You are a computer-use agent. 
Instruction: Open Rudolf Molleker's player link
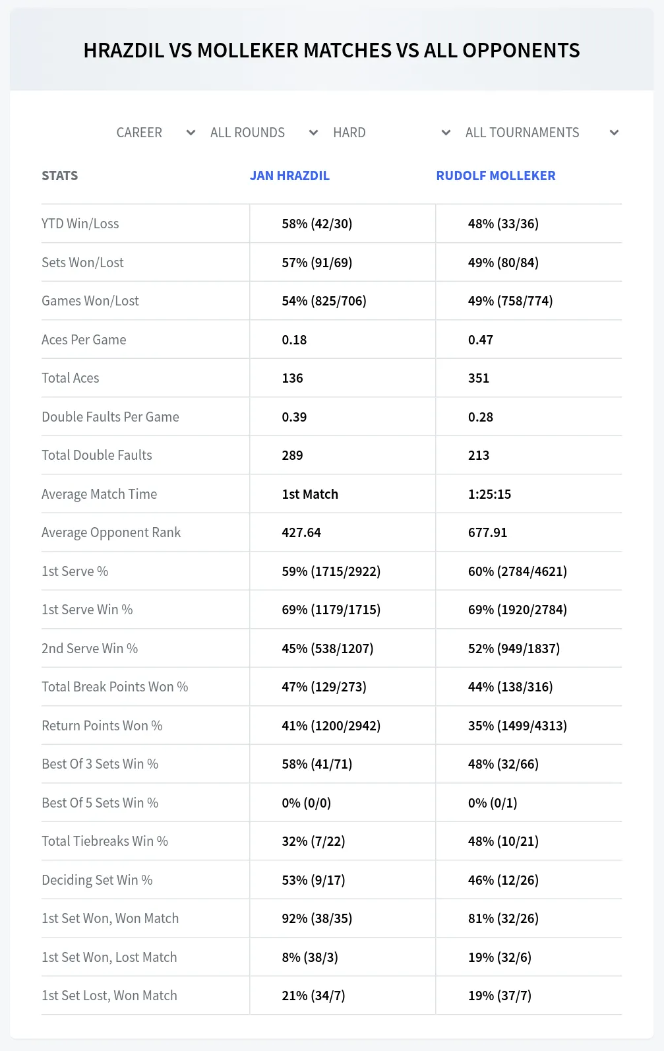(x=496, y=175)
